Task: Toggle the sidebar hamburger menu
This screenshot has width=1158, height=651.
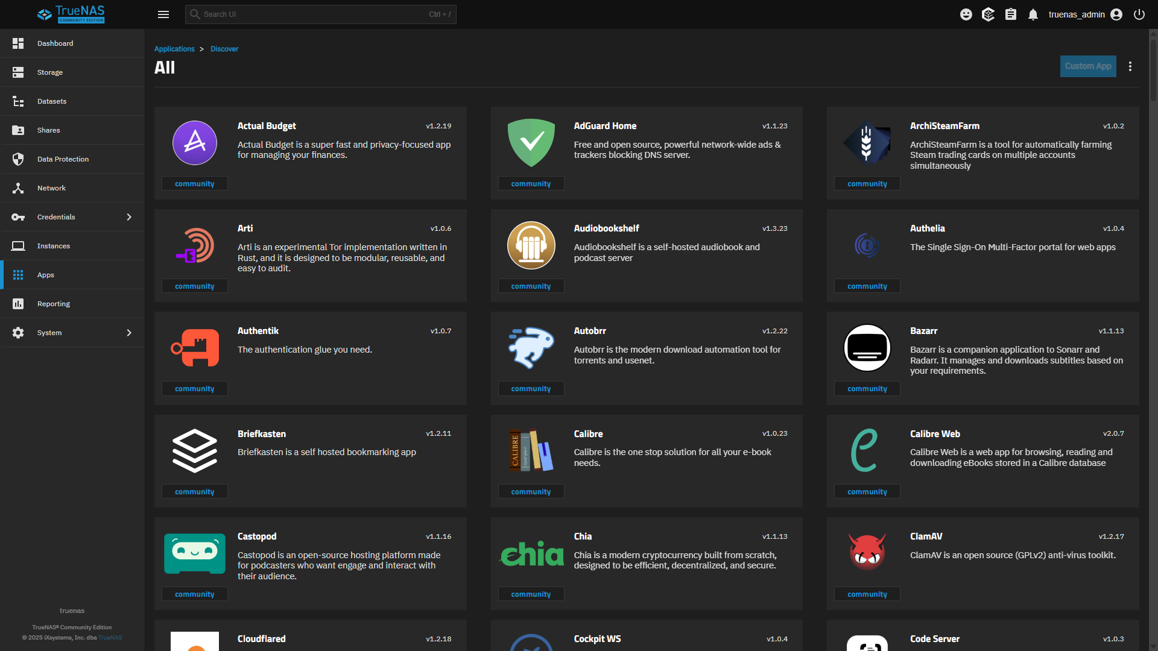Action: (163, 14)
